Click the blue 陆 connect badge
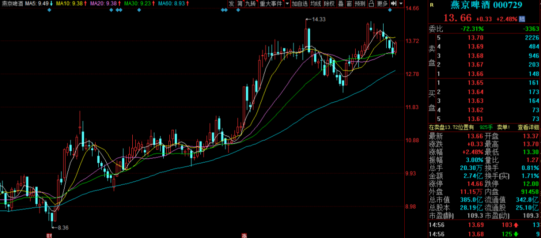Viewport: 541px width, 238px height. tap(522, 18)
